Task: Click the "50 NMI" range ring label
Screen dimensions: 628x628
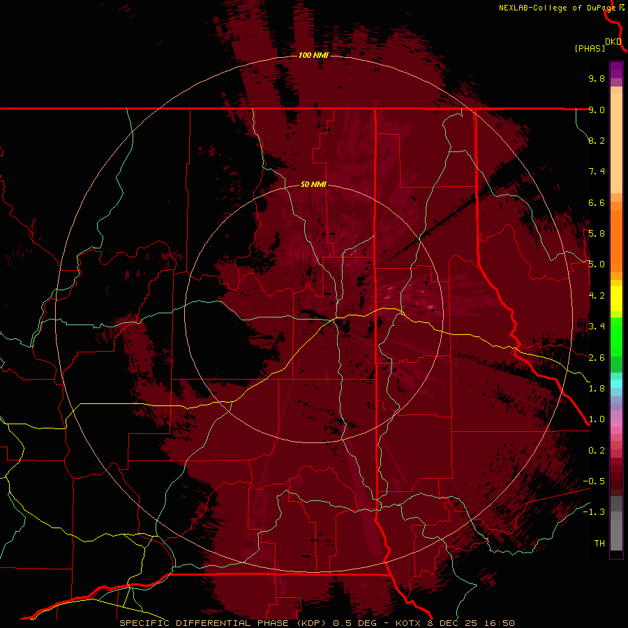Action: pyautogui.click(x=313, y=185)
